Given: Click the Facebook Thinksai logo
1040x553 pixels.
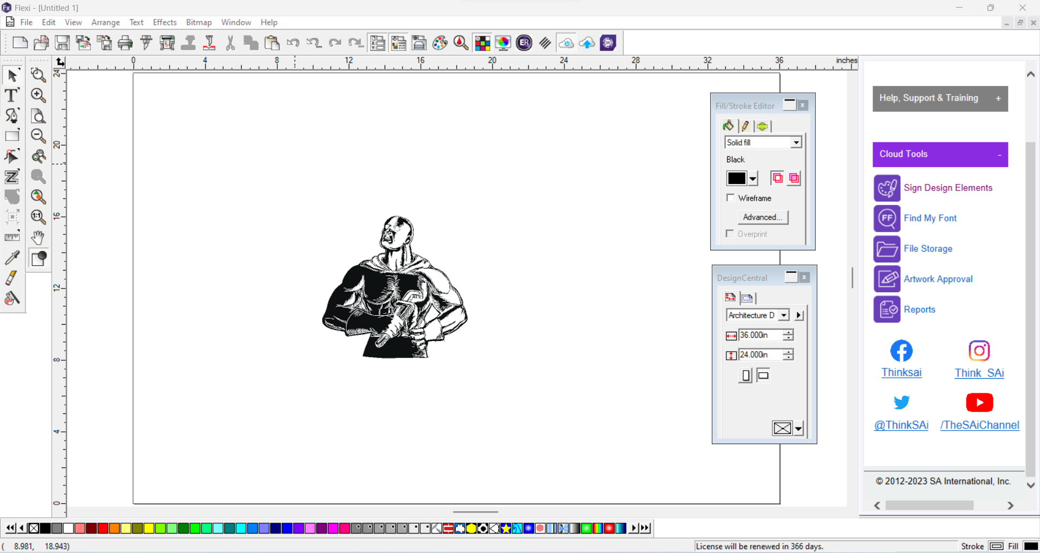Looking at the screenshot, I should click(901, 351).
